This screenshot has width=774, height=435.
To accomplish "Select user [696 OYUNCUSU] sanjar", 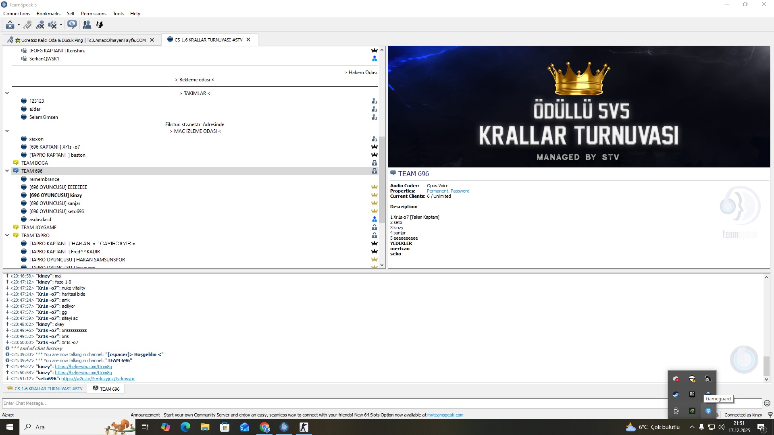I will pyautogui.click(x=54, y=203).
